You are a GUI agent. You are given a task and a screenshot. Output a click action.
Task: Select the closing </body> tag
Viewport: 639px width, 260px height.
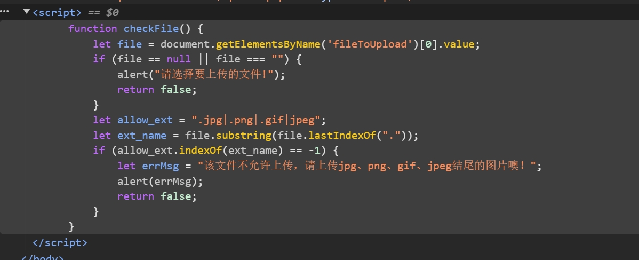pyautogui.click(x=43, y=257)
